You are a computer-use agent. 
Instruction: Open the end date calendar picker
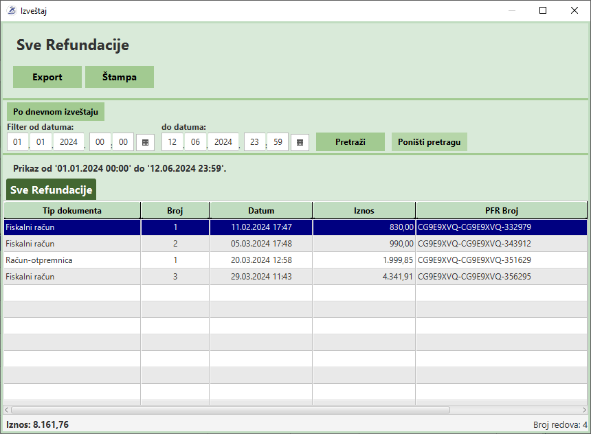(300, 142)
